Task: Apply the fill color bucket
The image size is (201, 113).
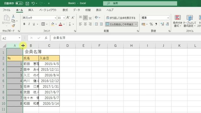Action: coord(52,24)
